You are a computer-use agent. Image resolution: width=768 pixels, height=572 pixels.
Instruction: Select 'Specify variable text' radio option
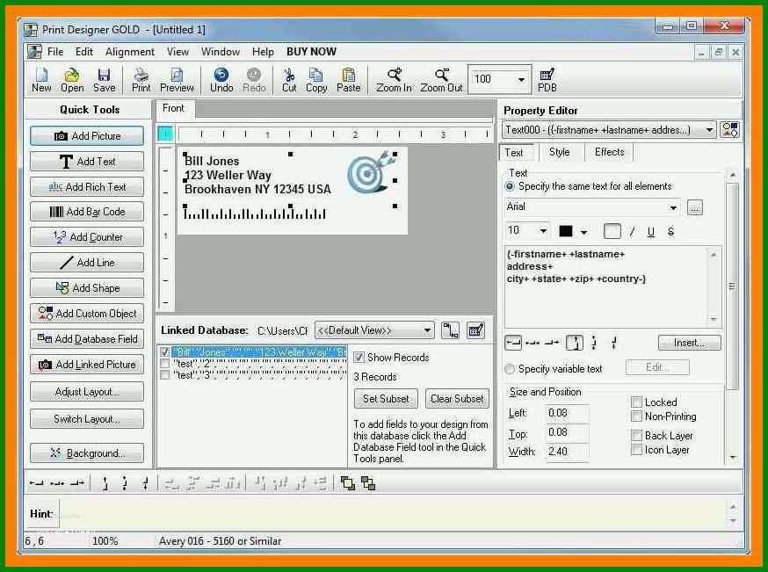[x=510, y=369]
